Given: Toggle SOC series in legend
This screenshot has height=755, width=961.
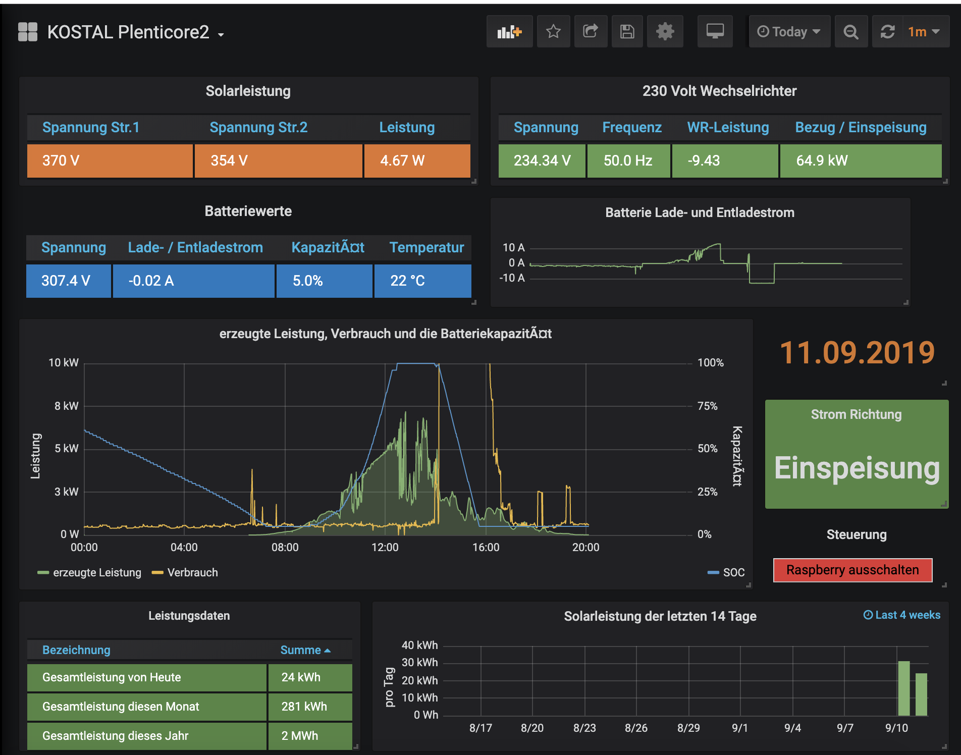Looking at the screenshot, I should point(733,572).
